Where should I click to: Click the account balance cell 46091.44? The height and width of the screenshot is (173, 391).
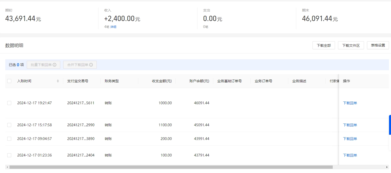[201, 103]
